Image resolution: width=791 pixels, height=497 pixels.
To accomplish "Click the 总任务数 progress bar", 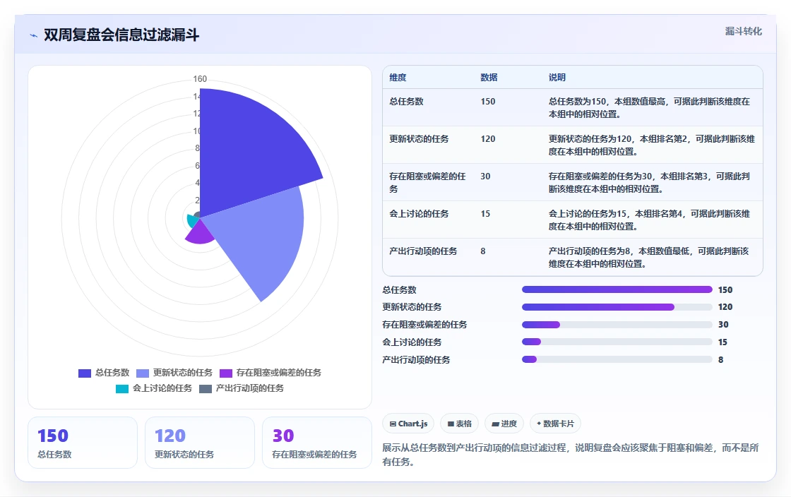I will [x=617, y=289].
